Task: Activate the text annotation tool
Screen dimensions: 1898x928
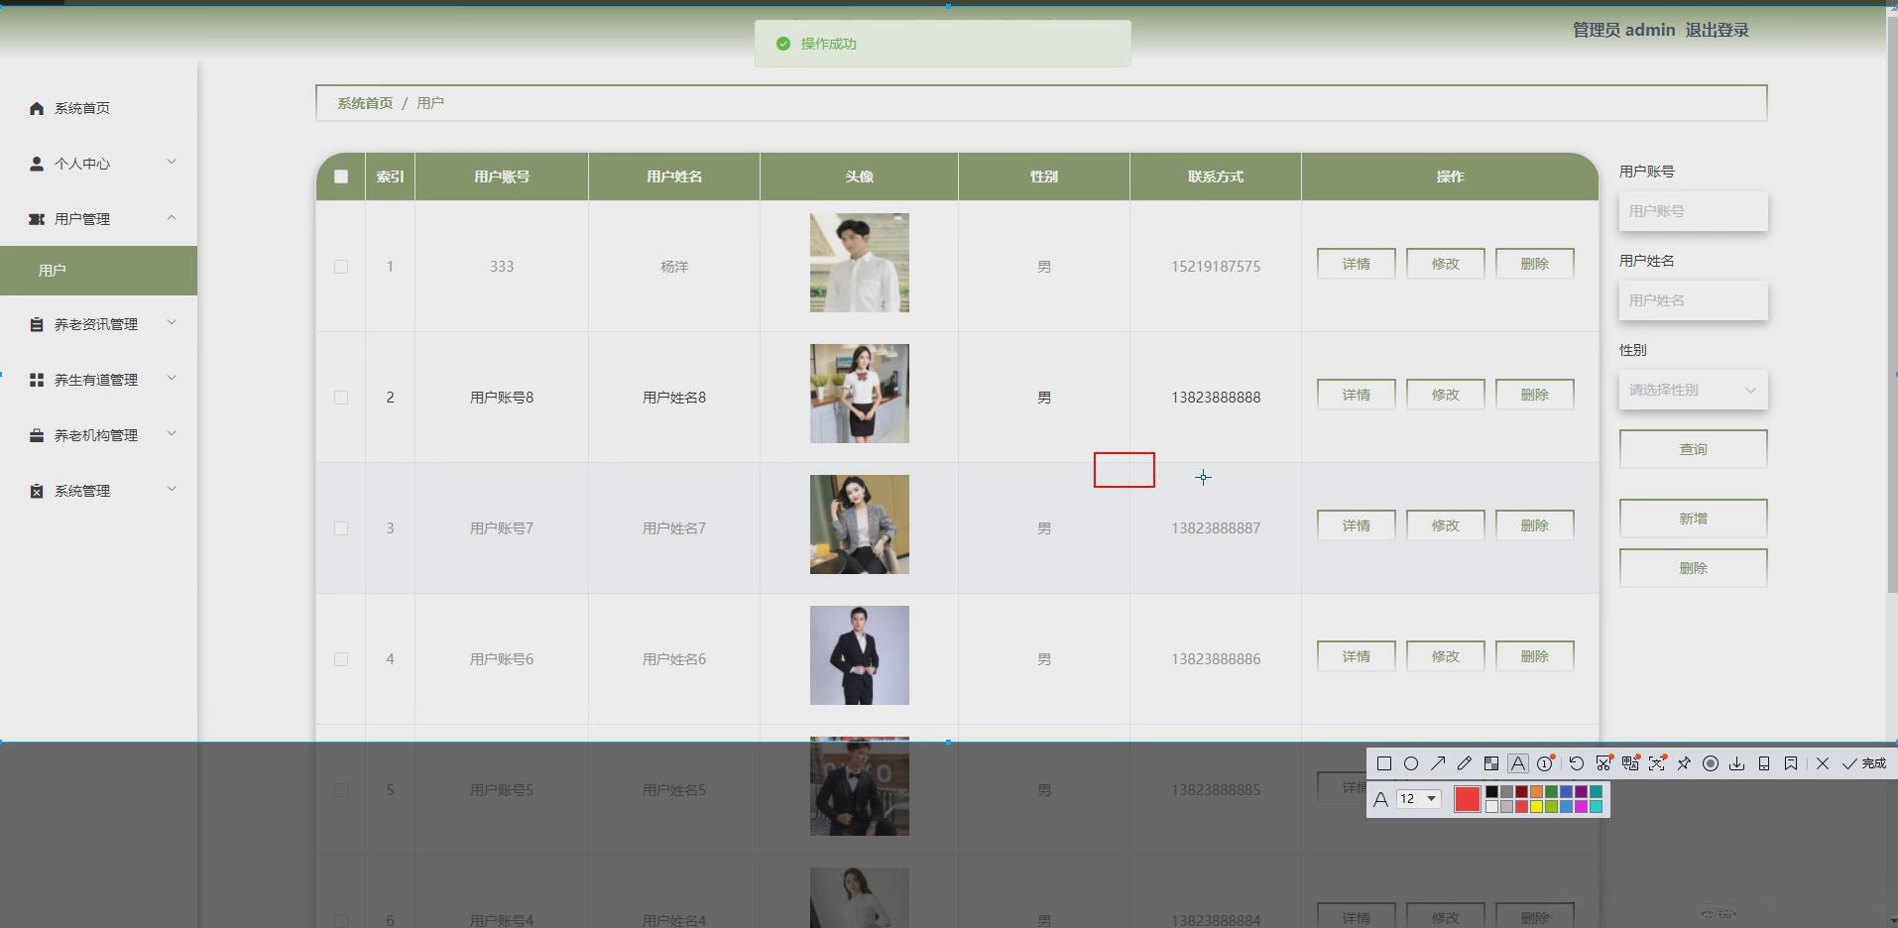Action: 1518,763
